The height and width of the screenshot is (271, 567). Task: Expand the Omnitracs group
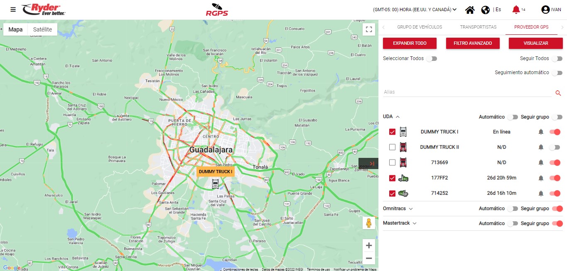tap(410, 209)
